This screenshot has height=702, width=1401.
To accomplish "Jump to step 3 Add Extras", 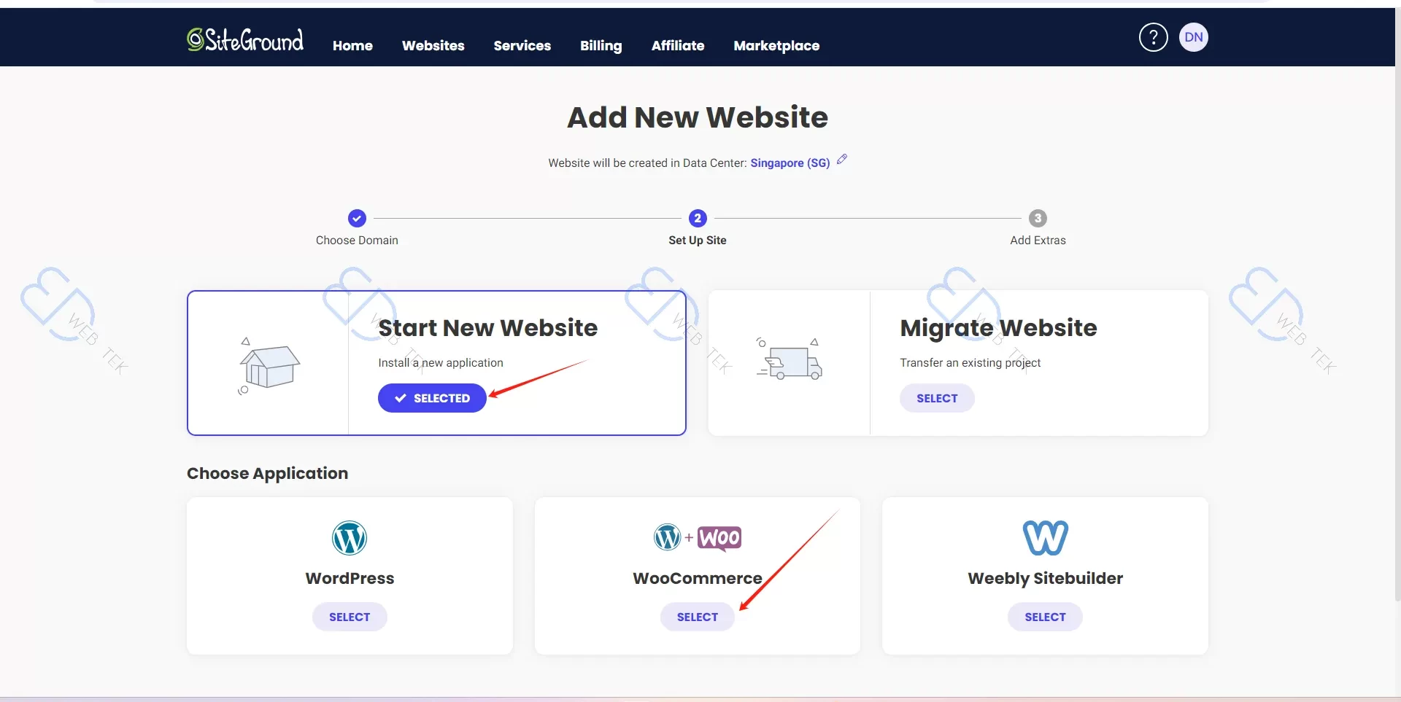I will pyautogui.click(x=1038, y=218).
